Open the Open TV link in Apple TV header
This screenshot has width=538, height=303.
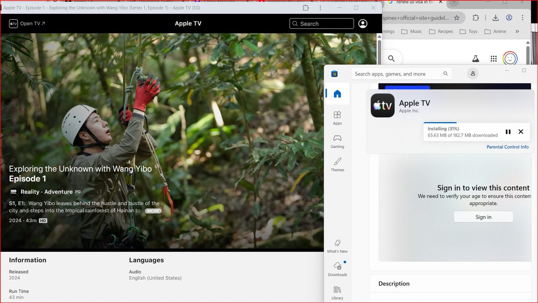click(33, 24)
